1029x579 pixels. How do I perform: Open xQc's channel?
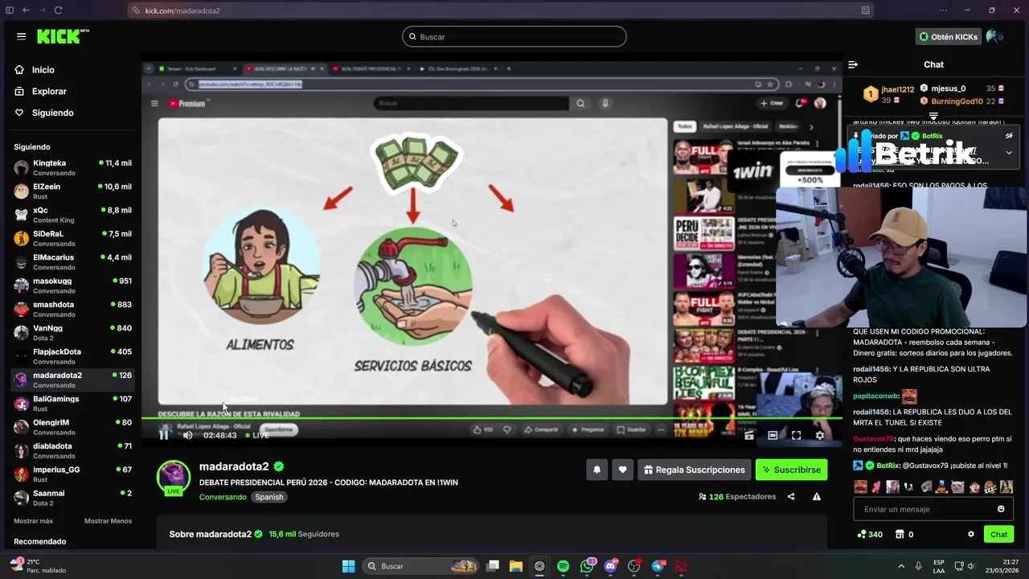[x=72, y=215]
